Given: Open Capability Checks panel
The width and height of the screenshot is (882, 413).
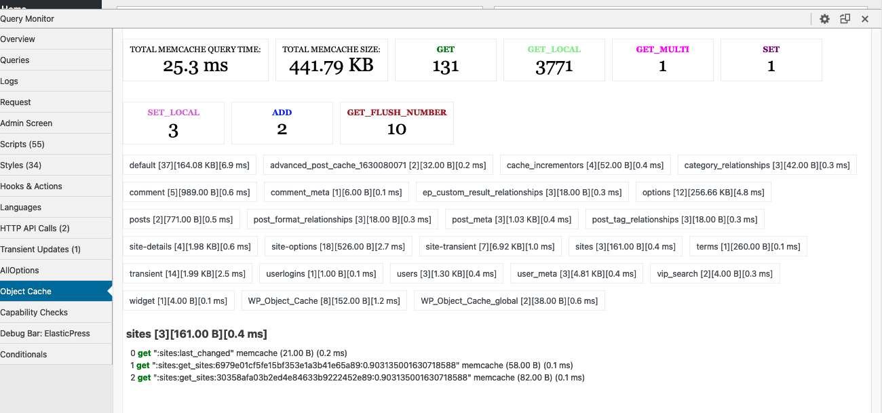Looking at the screenshot, I should click(x=56, y=313).
